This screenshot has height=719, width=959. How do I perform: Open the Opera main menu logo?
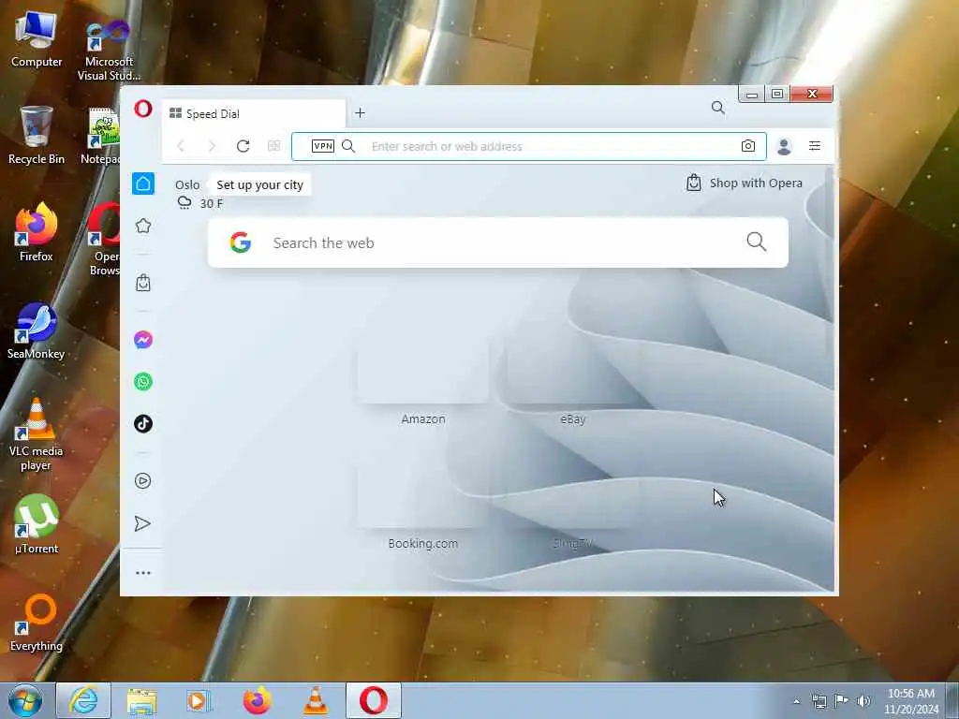pyautogui.click(x=143, y=109)
